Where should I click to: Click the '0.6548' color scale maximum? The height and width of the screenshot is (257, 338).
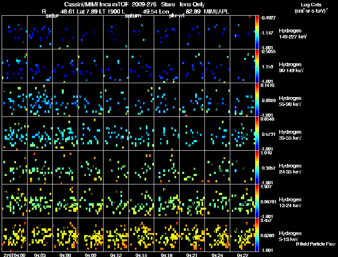(x=267, y=119)
